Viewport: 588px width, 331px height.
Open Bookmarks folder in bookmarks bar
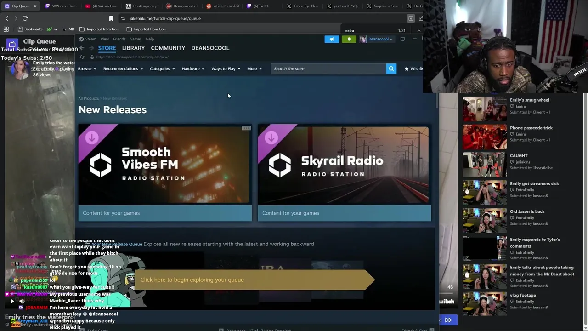point(29,29)
